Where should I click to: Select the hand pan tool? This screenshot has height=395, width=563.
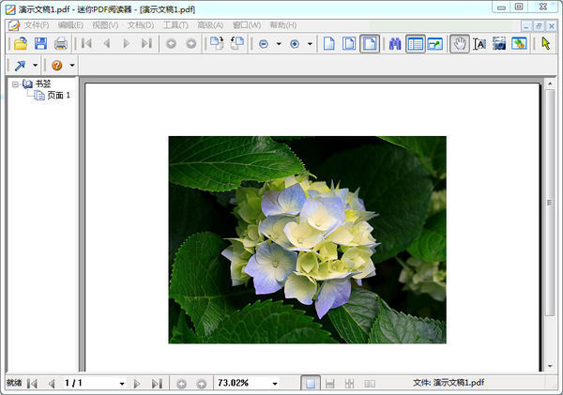click(459, 43)
